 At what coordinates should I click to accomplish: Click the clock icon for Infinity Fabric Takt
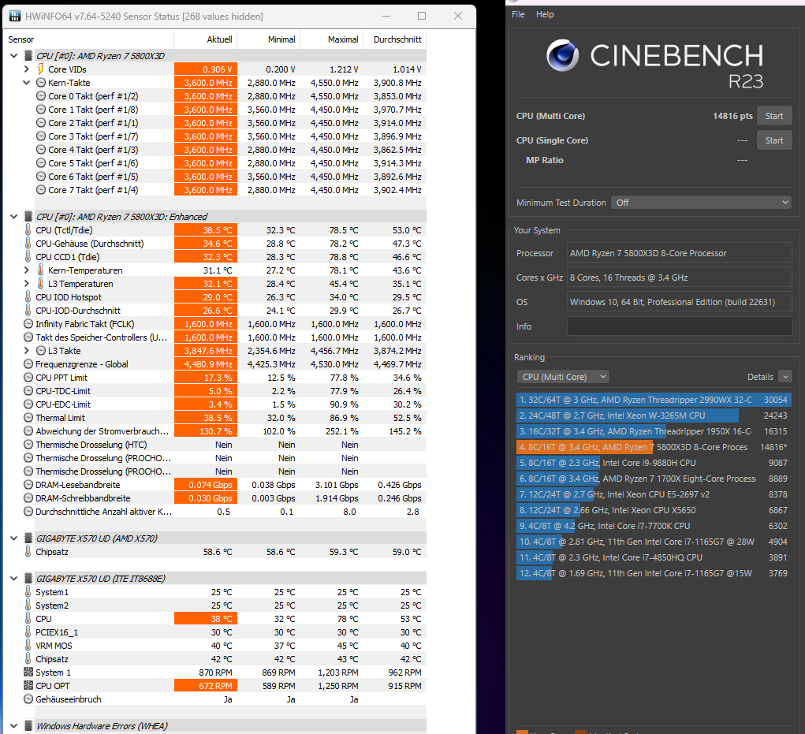(x=28, y=324)
